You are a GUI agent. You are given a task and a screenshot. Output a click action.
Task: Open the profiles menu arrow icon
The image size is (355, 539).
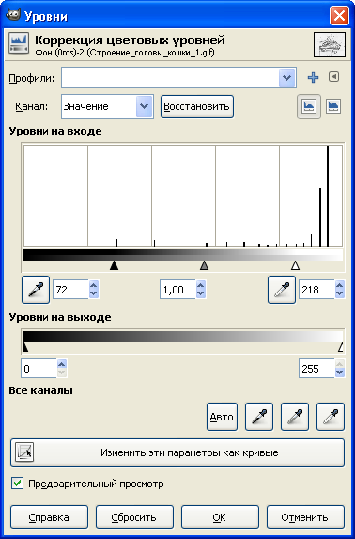pos(333,76)
